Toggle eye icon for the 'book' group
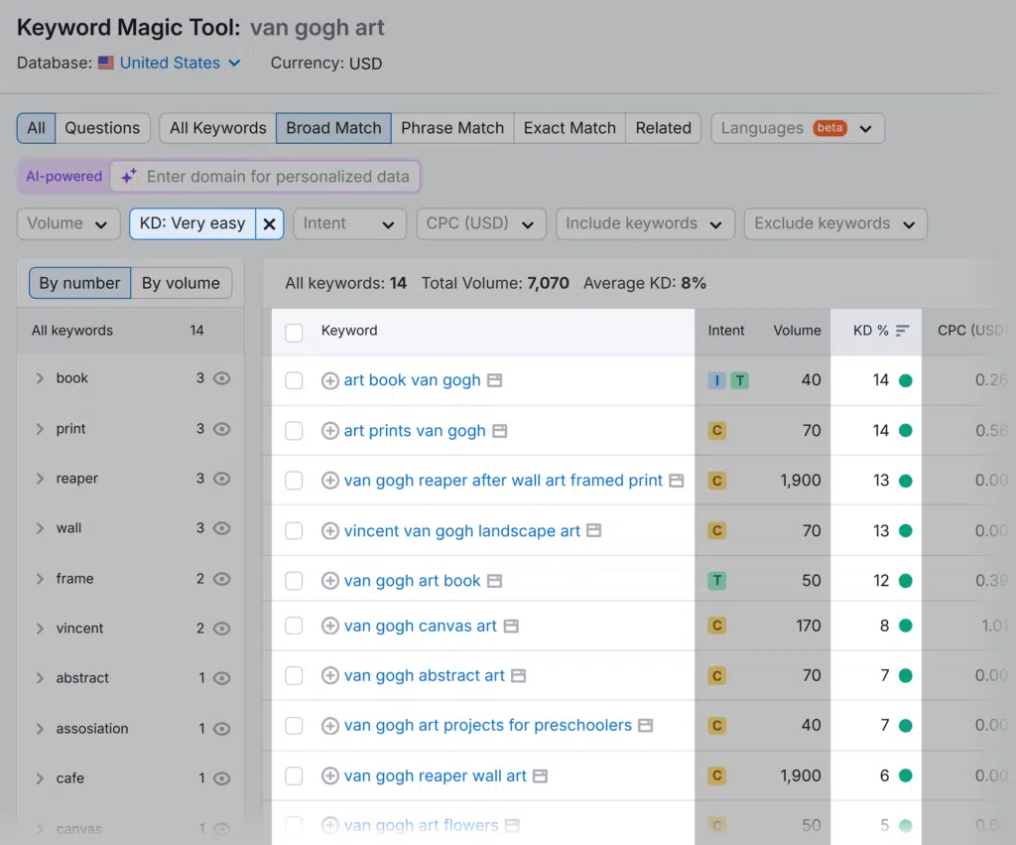Image resolution: width=1016 pixels, height=845 pixels. 222,378
